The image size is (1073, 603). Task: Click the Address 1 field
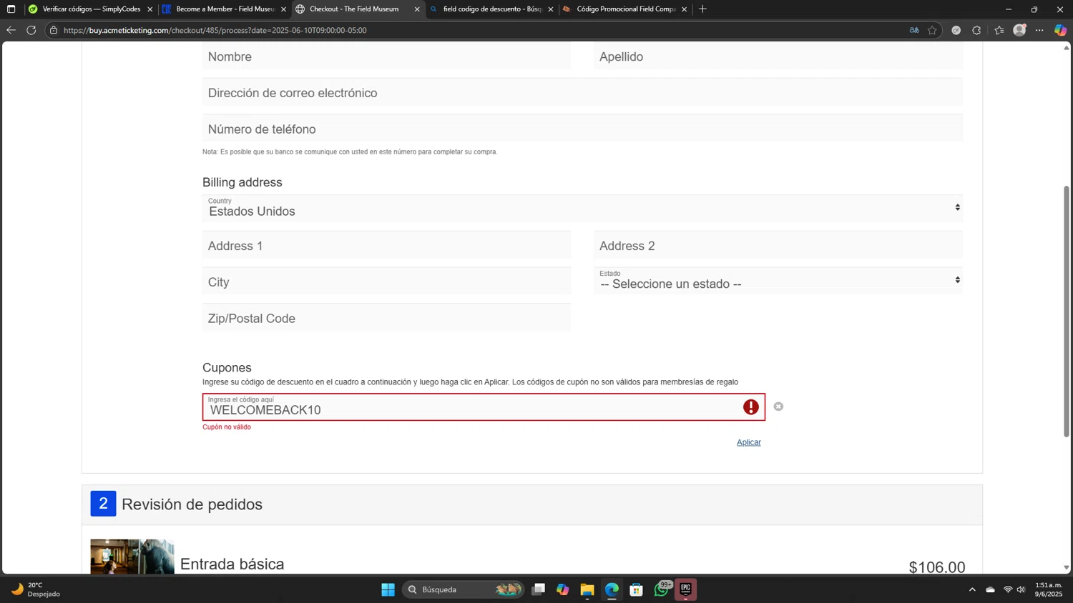(386, 246)
